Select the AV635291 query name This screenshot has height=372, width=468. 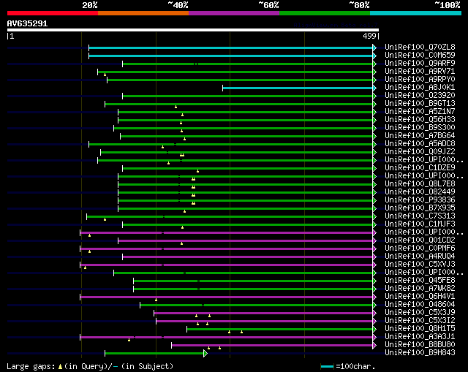(x=27, y=23)
